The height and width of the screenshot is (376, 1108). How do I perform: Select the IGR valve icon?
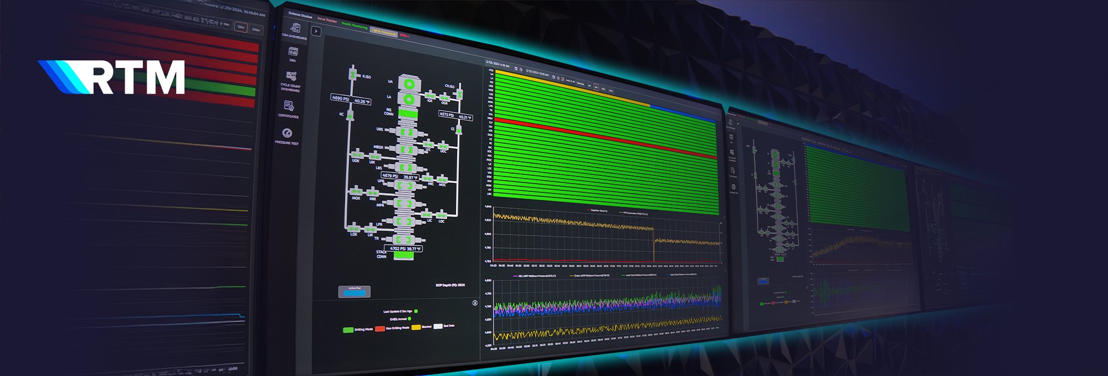click(430, 96)
